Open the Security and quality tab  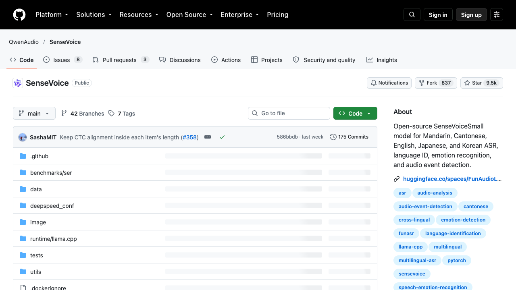click(324, 60)
